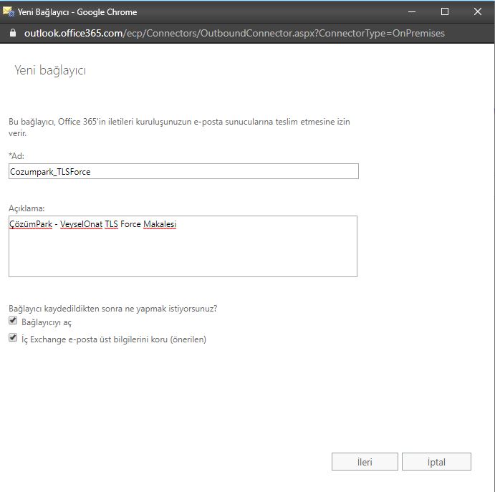The height and width of the screenshot is (492, 495).
Task: Click the Outlook envelope icon in title bar
Action: tap(8, 12)
